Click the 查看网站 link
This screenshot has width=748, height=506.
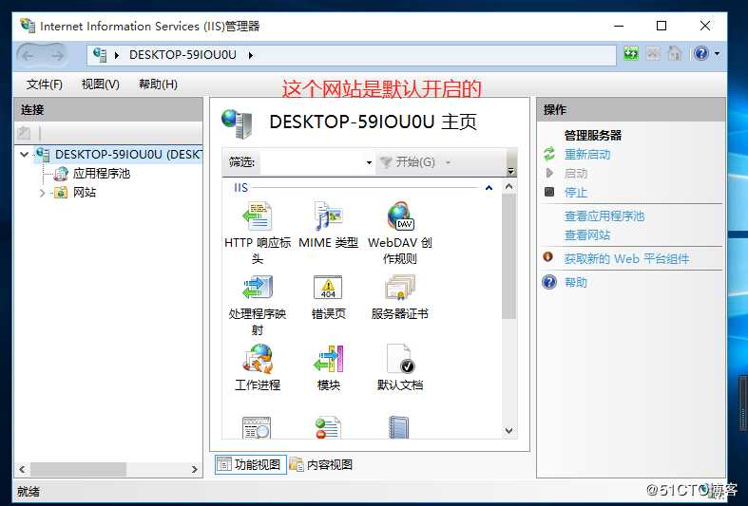(587, 234)
